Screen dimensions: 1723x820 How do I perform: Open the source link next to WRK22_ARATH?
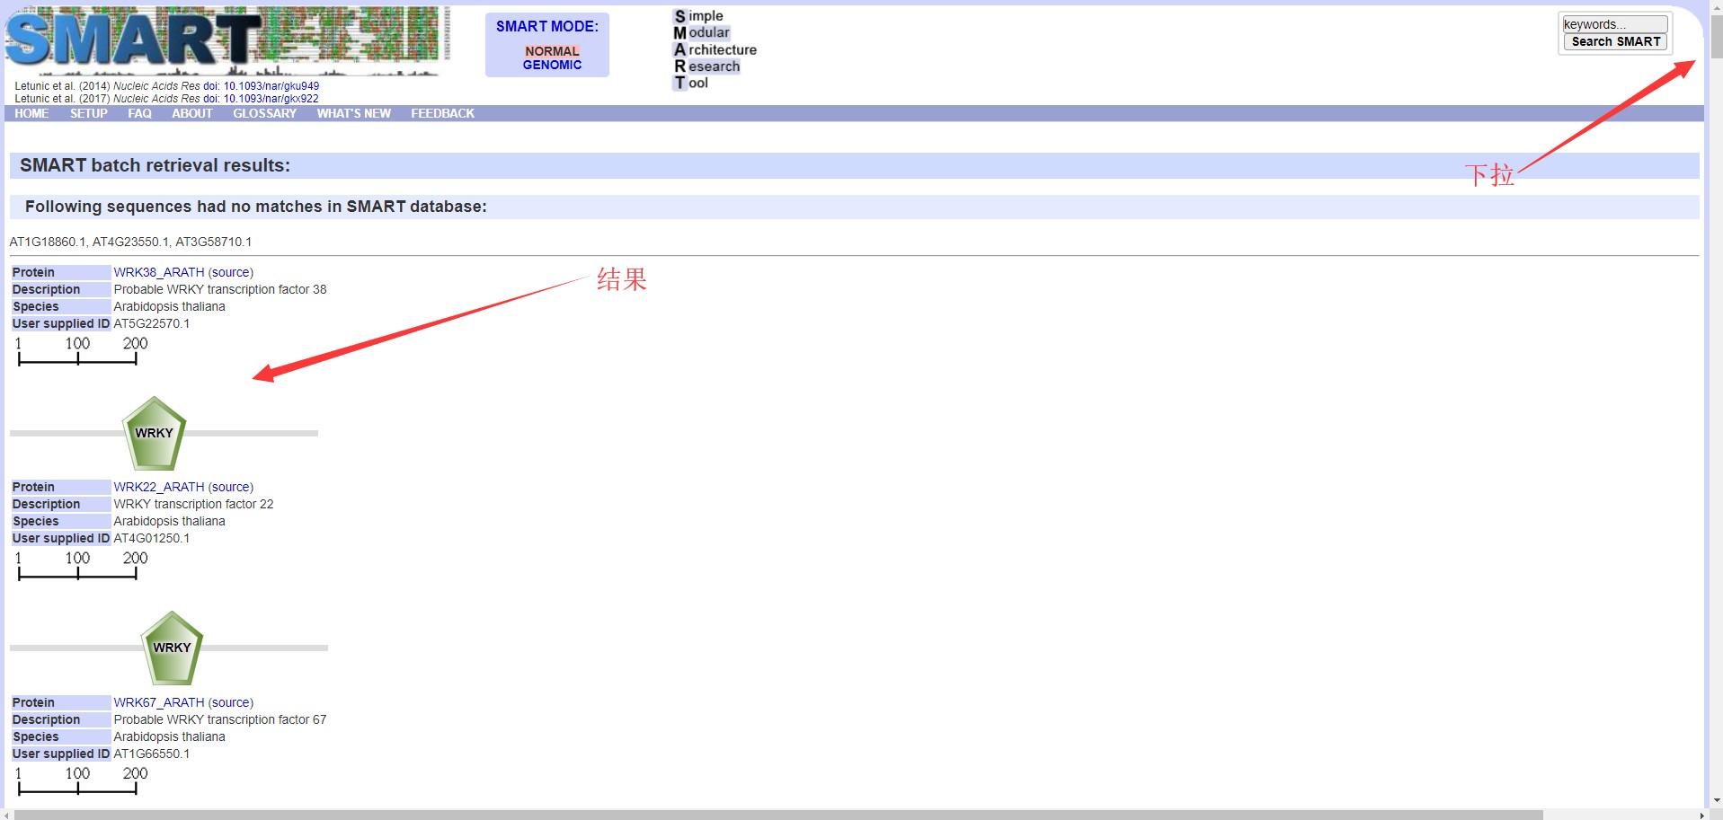[x=231, y=487]
